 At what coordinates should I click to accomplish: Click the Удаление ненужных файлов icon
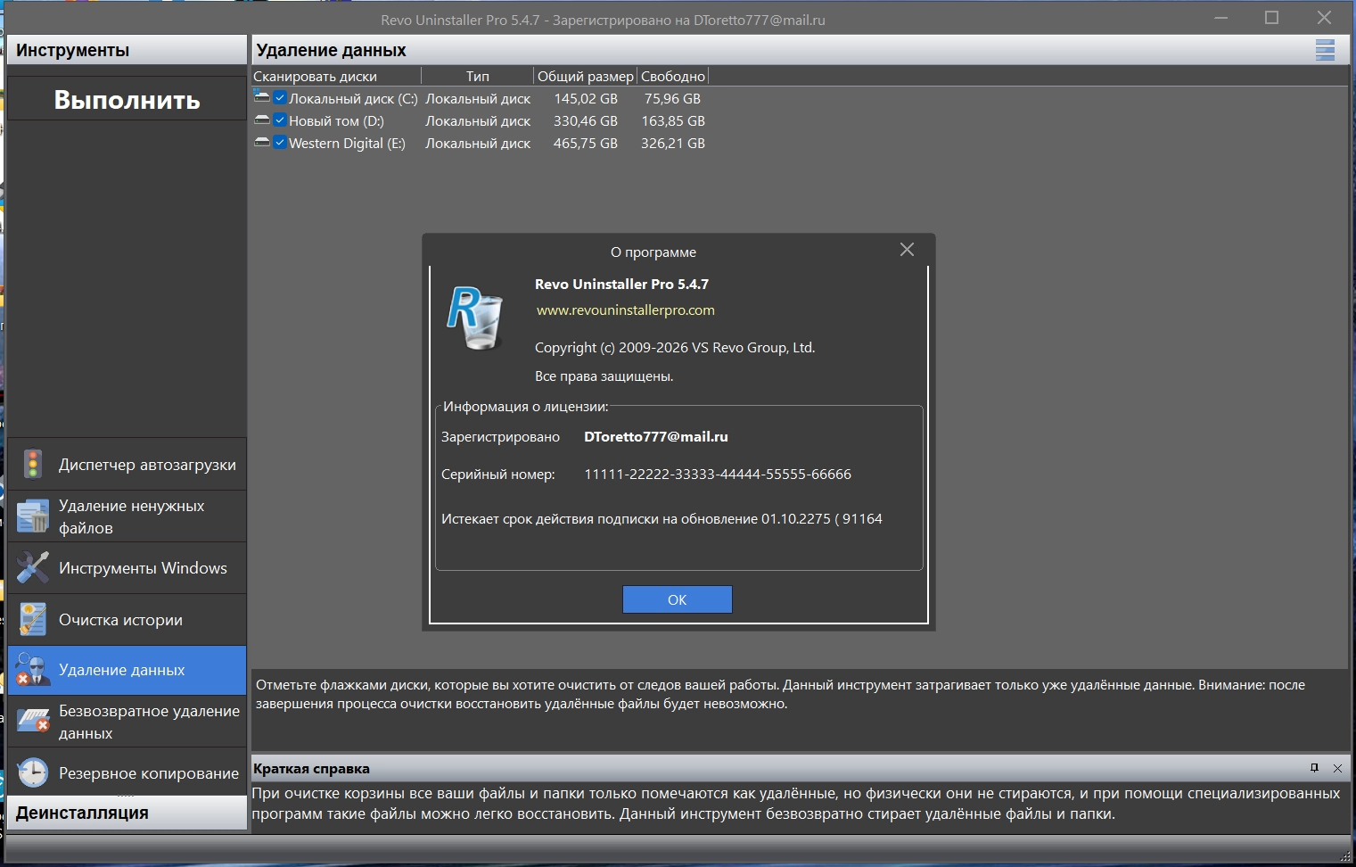point(33,516)
